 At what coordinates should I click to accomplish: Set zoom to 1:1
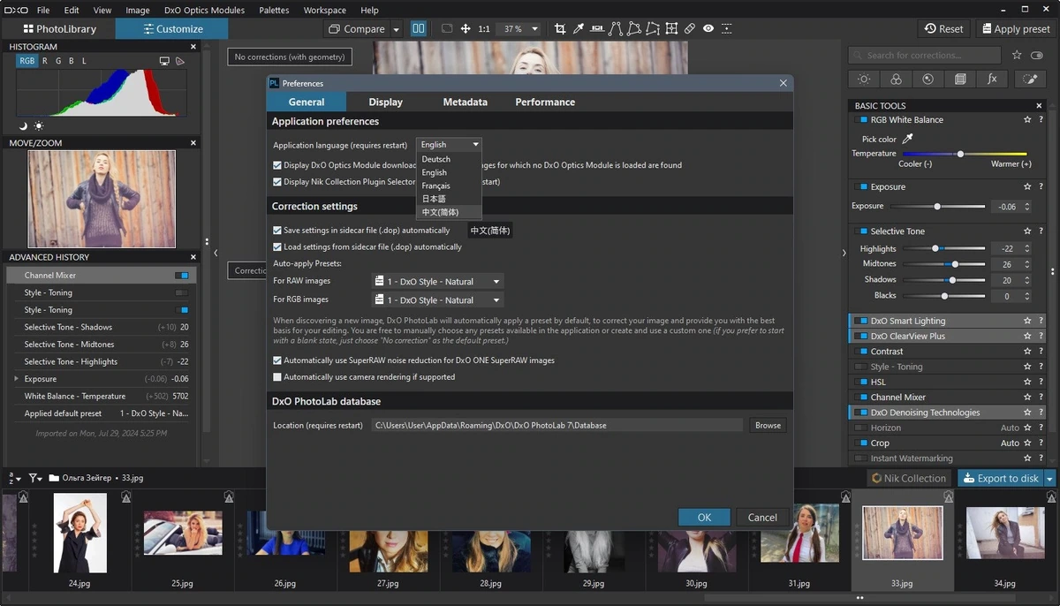(x=484, y=29)
